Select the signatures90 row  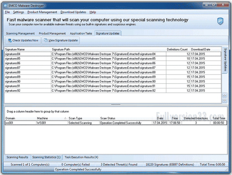(113, 82)
